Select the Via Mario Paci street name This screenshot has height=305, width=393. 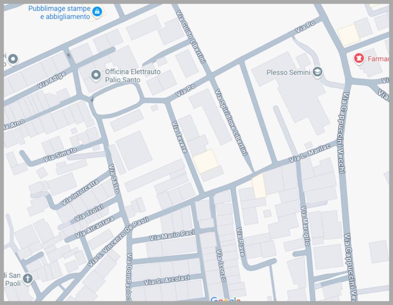tap(172, 235)
